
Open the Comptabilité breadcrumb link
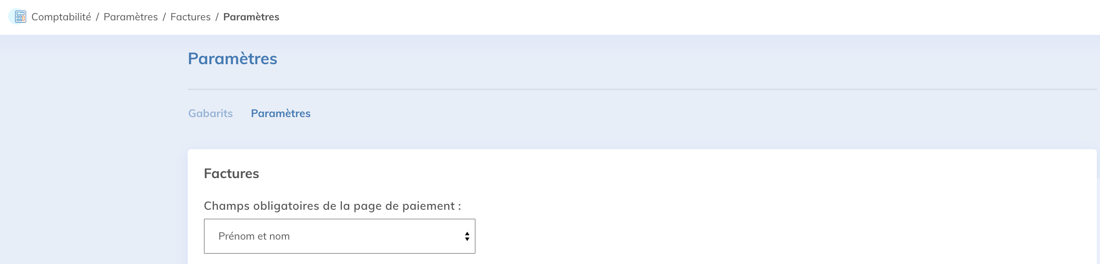tap(61, 17)
